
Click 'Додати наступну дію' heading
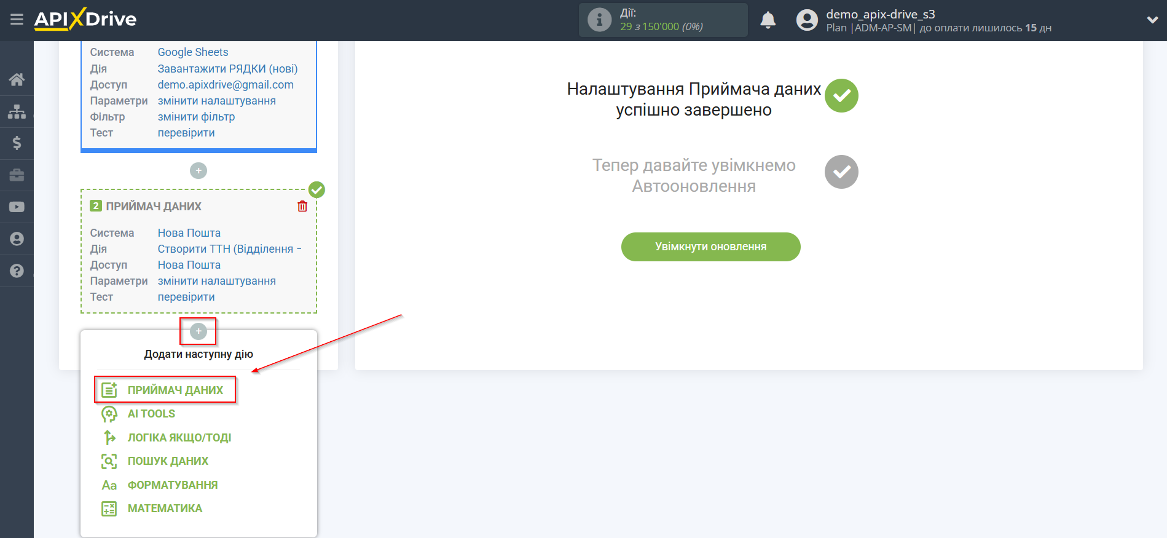click(x=198, y=354)
